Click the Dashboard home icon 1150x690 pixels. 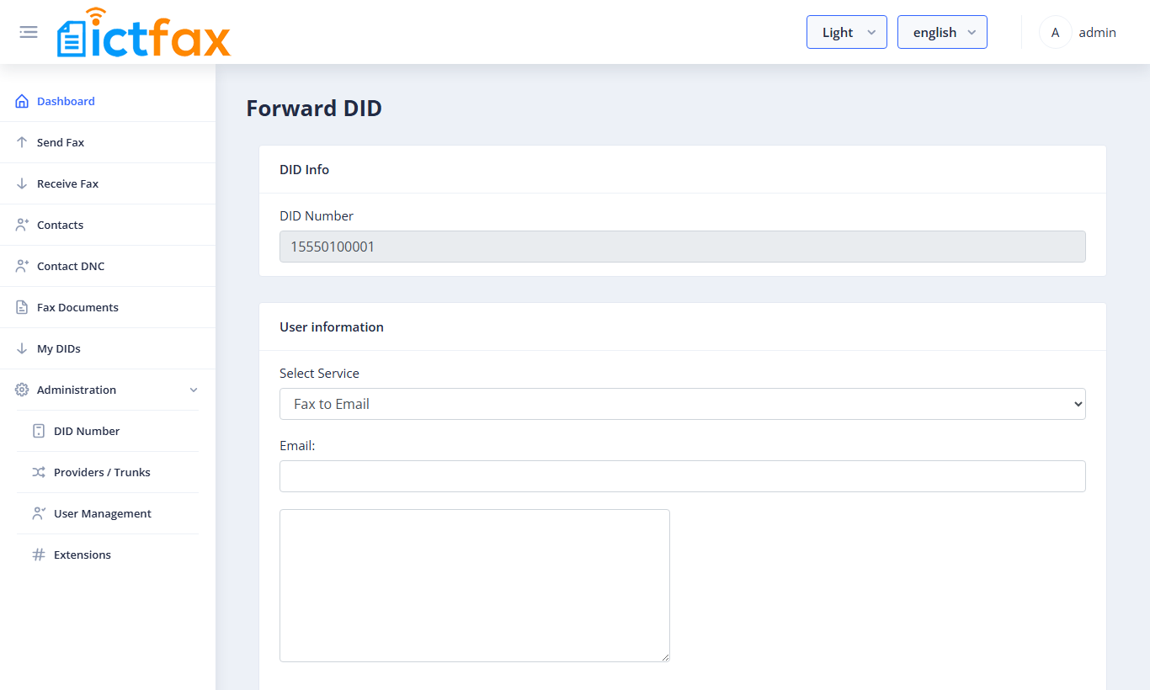click(x=22, y=101)
